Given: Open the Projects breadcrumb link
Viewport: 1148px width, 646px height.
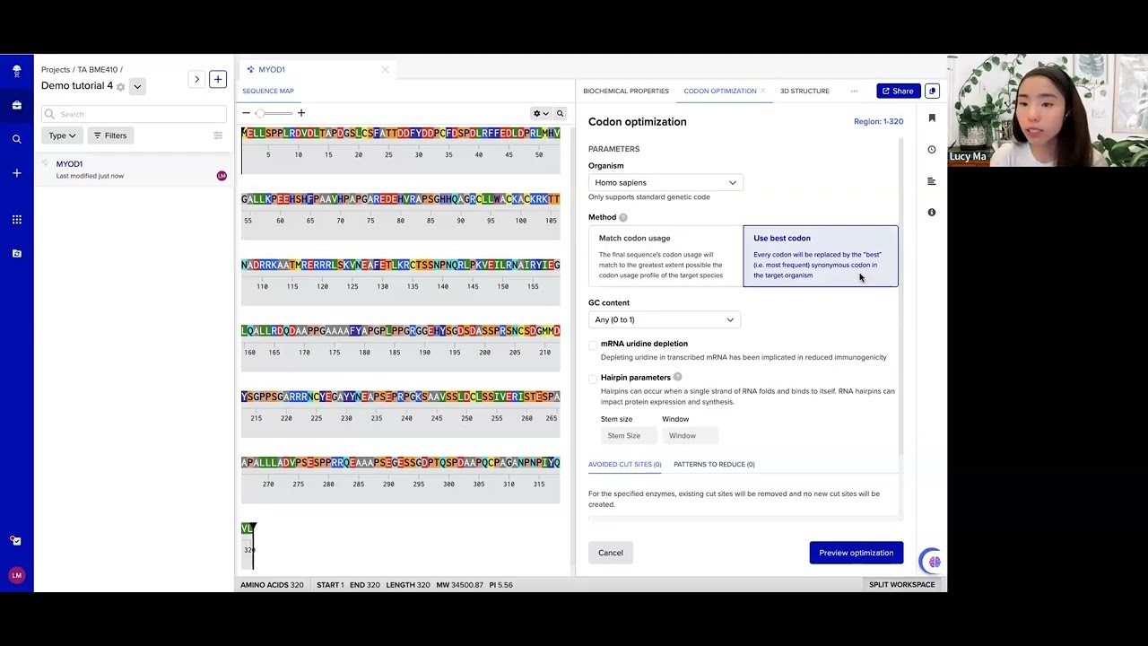Looking at the screenshot, I should [x=56, y=70].
